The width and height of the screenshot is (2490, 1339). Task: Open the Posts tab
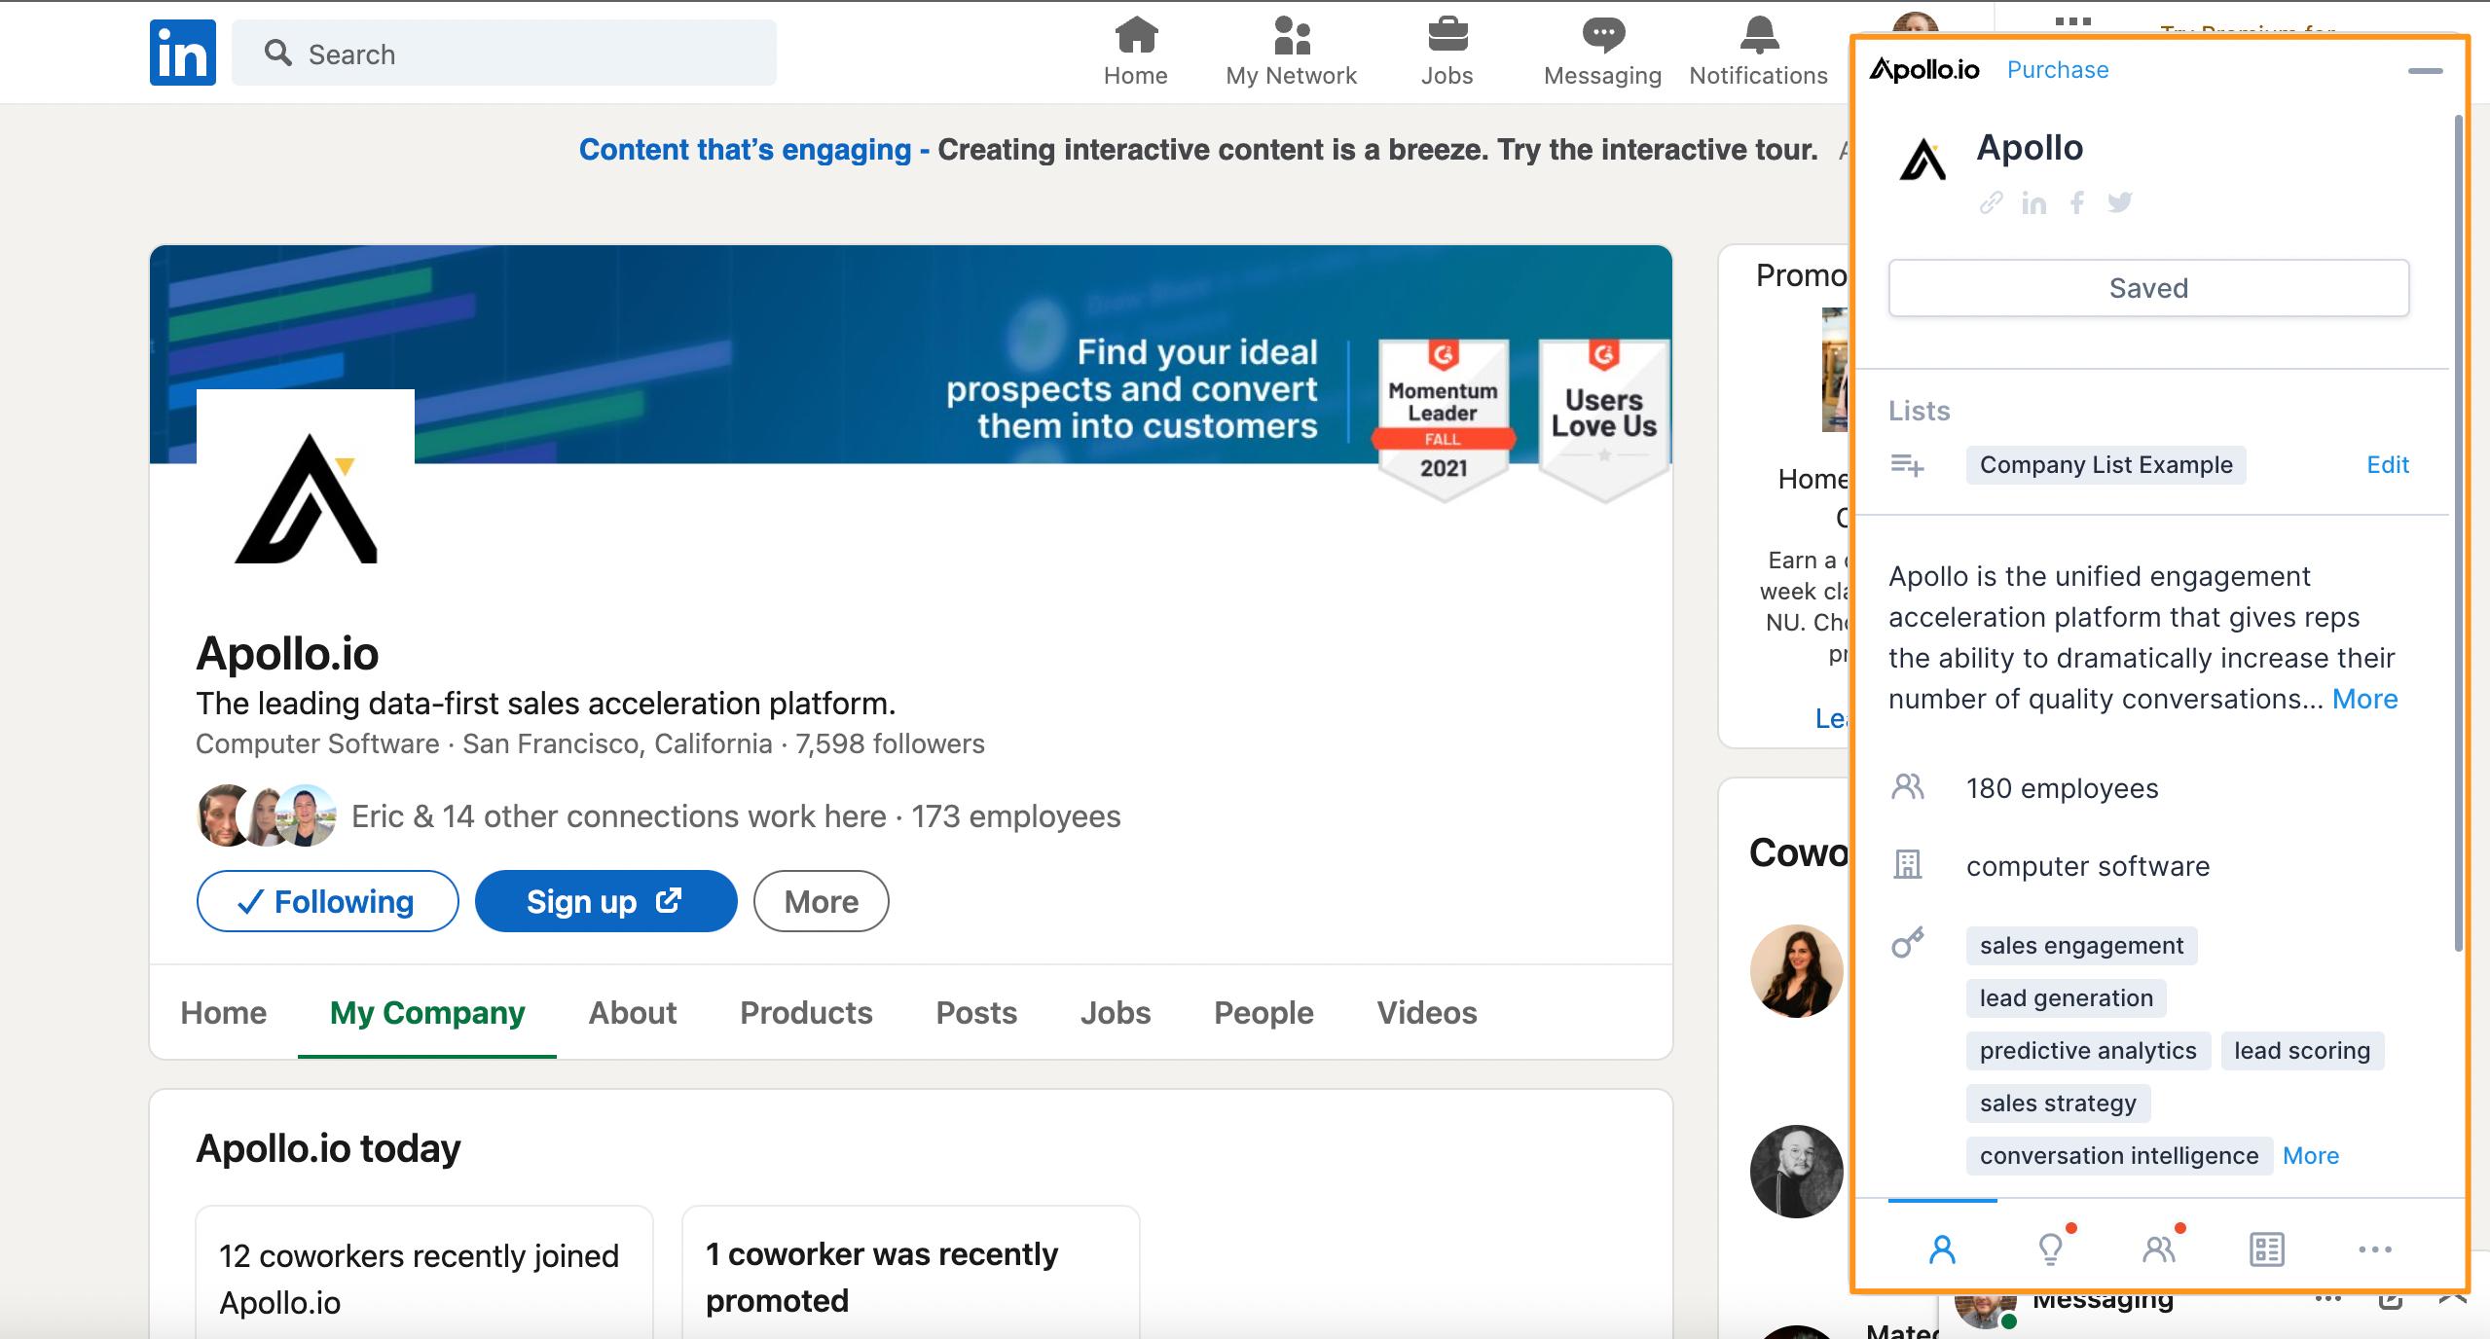pos(976,1013)
